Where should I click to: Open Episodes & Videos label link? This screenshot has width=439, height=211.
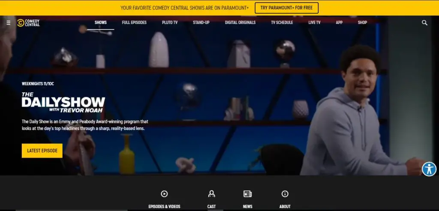tap(164, 207)
